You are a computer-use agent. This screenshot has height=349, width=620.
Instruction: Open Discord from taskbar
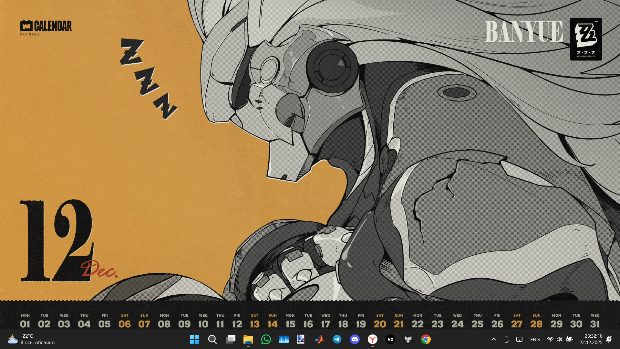pyautogui.click(x=355, y=339)
